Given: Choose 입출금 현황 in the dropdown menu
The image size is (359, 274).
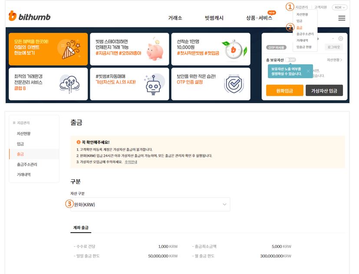Looking at the screenshot, I should coord(304,47).
